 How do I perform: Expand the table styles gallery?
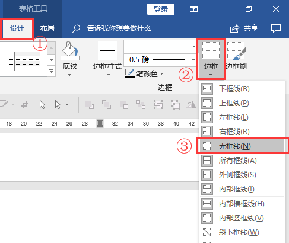coord(52,71)
